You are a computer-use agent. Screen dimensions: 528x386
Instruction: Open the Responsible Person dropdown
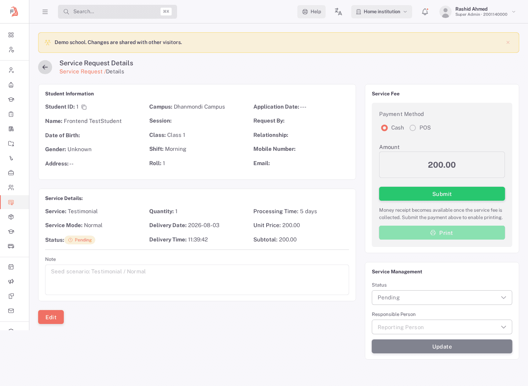[x=442, y=327]
